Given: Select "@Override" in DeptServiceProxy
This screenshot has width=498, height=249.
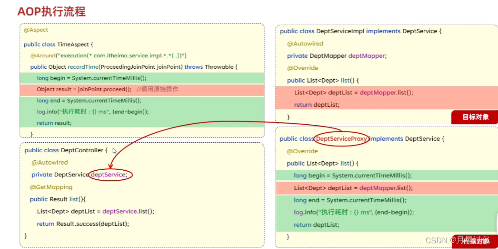Looking at the screenshot, I should point(302,151).
